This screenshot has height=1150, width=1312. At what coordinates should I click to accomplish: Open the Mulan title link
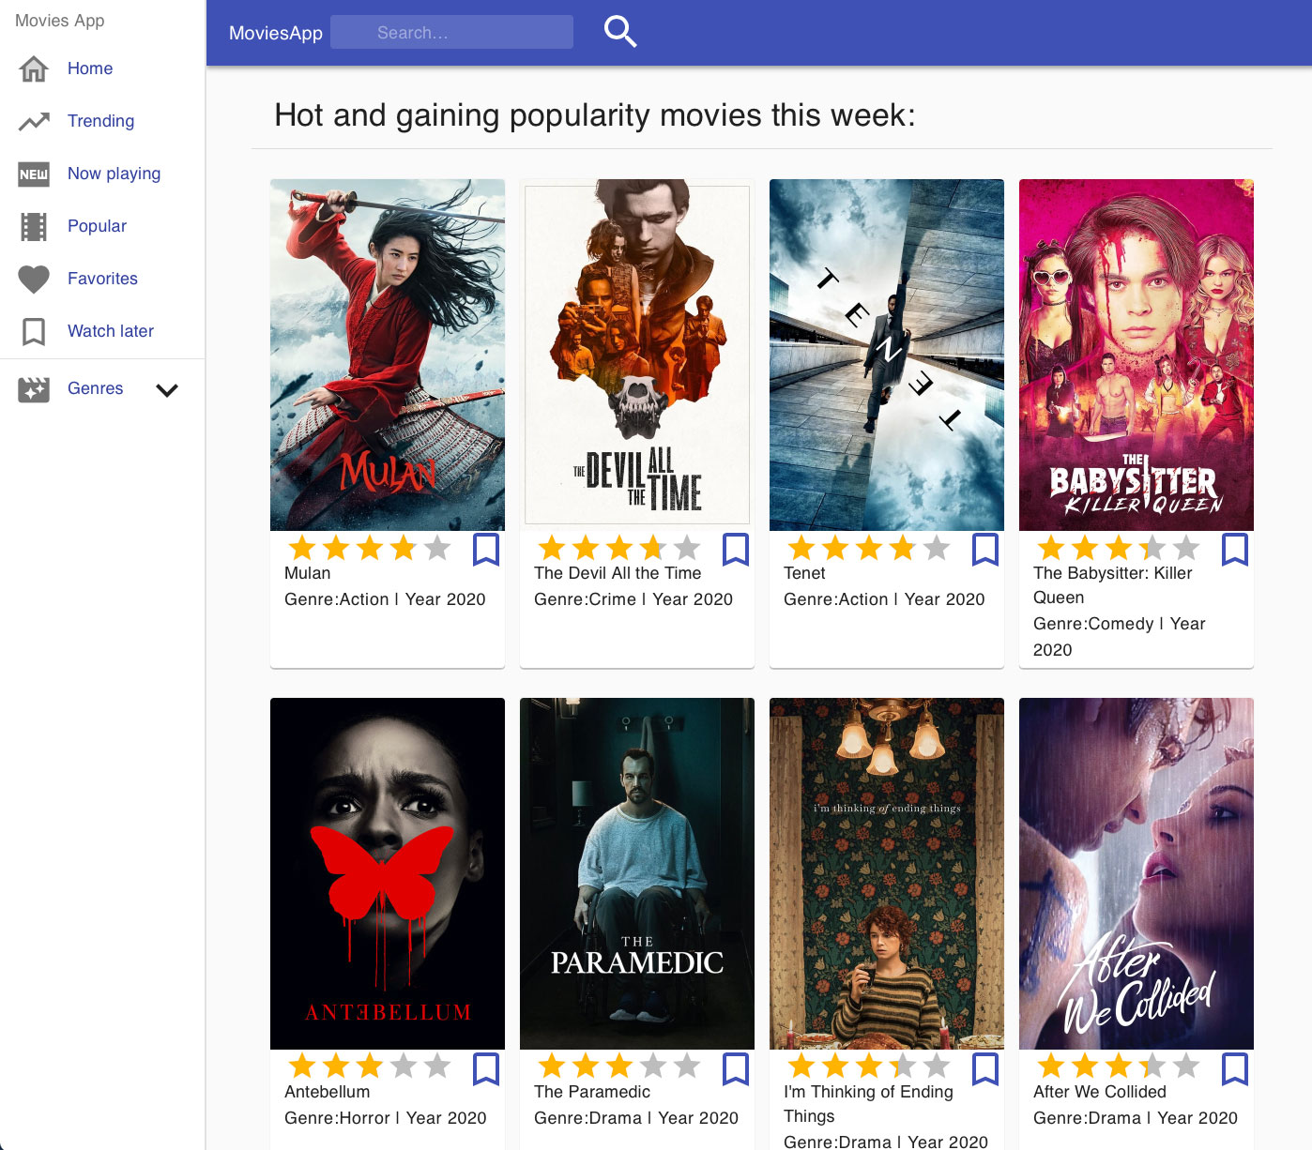(x=308, y=573)
